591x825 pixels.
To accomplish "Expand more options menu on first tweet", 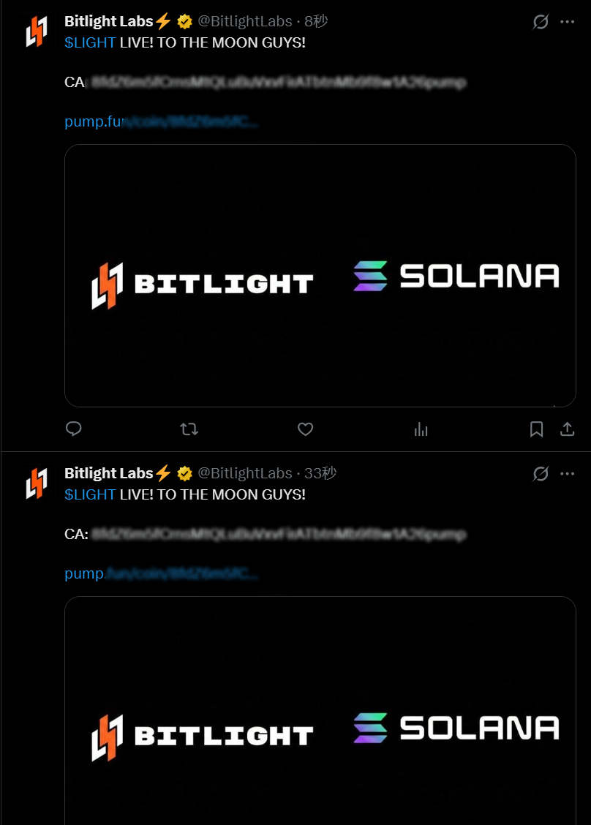I will pyautogui.click(x=568, y=21).
